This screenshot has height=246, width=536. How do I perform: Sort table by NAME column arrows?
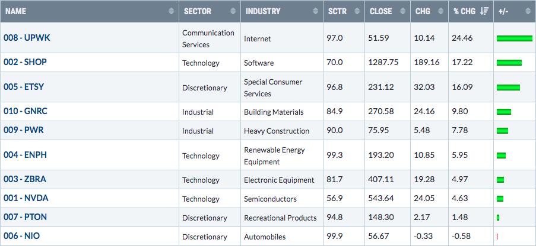172,11
